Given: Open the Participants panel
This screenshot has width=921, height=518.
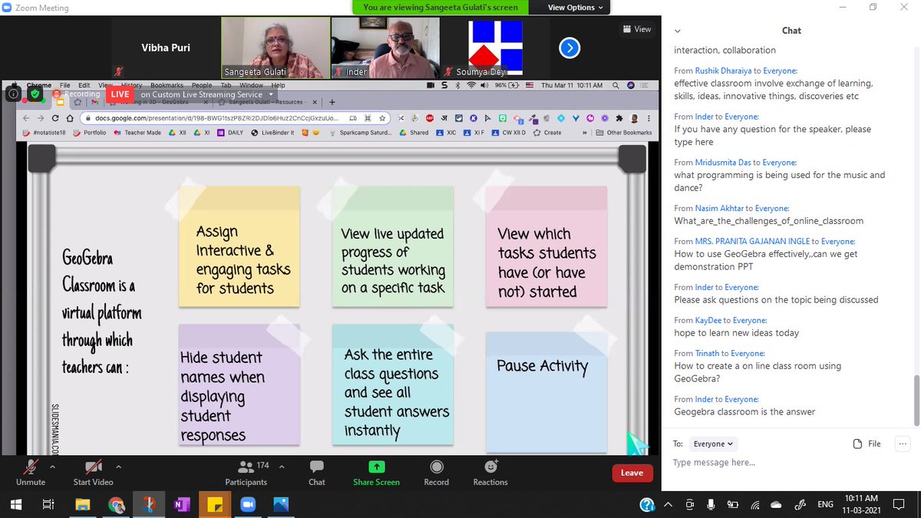Looking at the screenshot, I should (x=246, y=471).
